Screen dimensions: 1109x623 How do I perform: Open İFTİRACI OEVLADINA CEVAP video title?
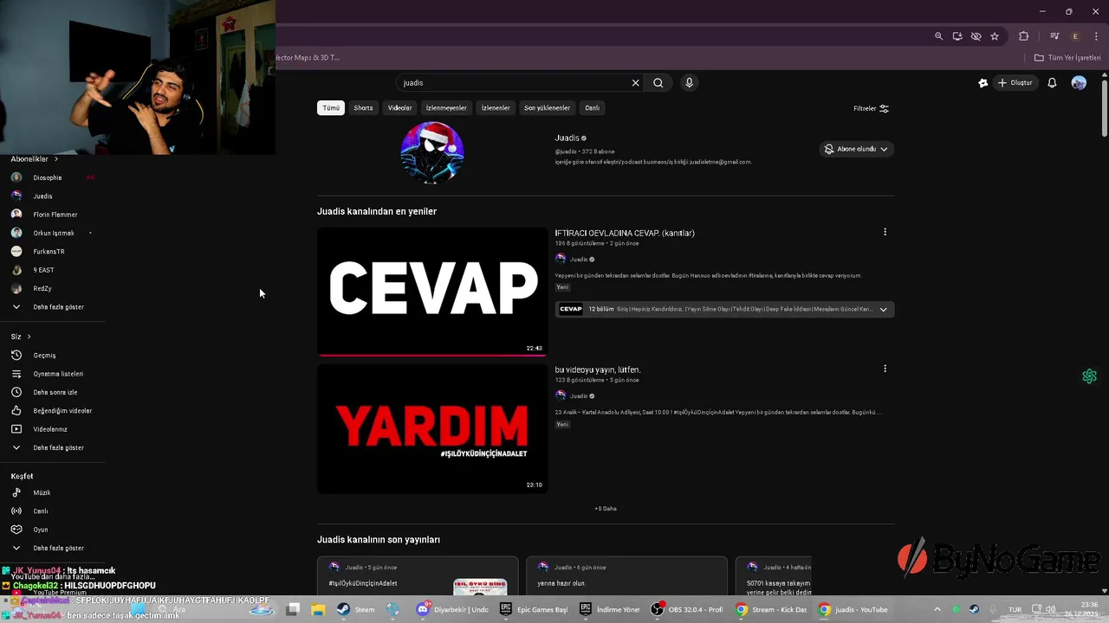coord(625,234)
